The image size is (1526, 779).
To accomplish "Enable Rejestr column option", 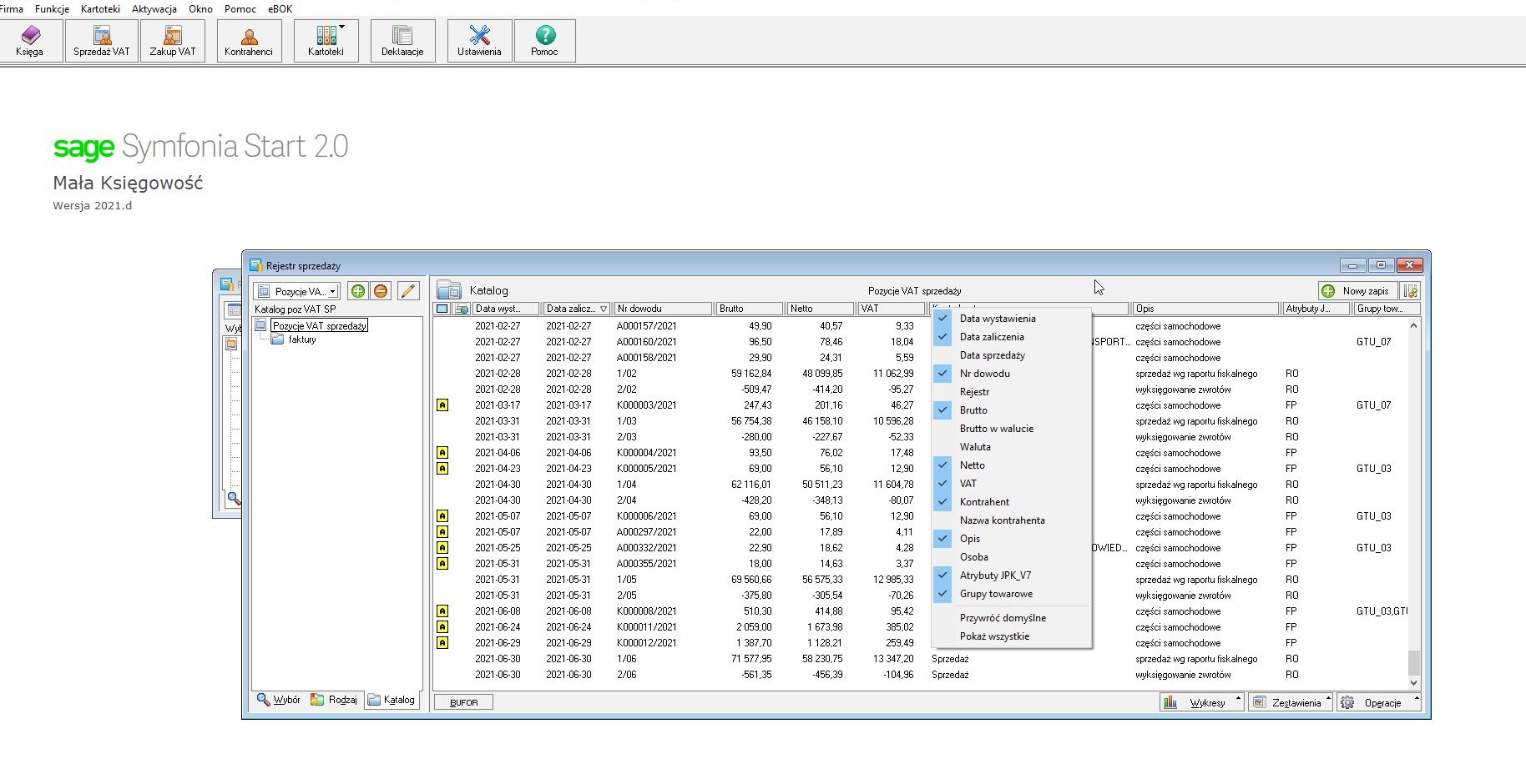I will click(1011, 392).
